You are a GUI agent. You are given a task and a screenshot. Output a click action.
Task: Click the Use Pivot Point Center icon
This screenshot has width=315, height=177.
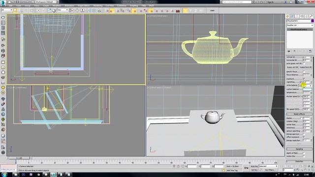pos(71,10)
